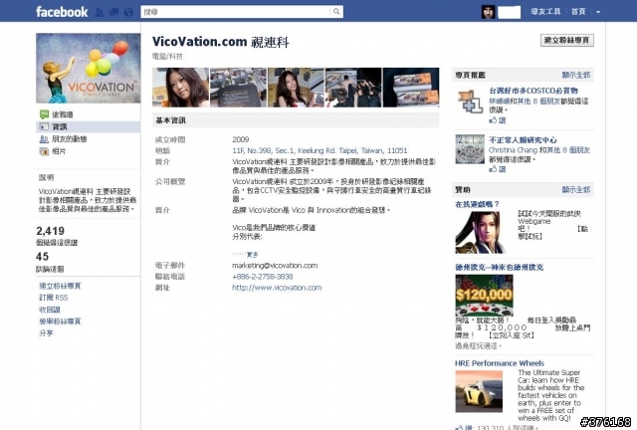Open the poker ad title link
637x430 pixels.
(500, 268)
